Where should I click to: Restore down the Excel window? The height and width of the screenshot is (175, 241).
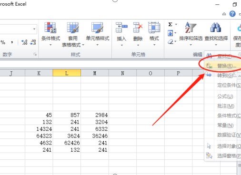[x=234, y=4]
